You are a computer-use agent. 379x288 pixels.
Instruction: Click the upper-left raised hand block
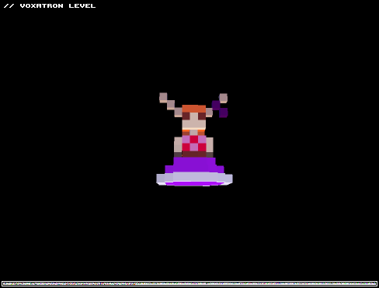coord(163,98)
